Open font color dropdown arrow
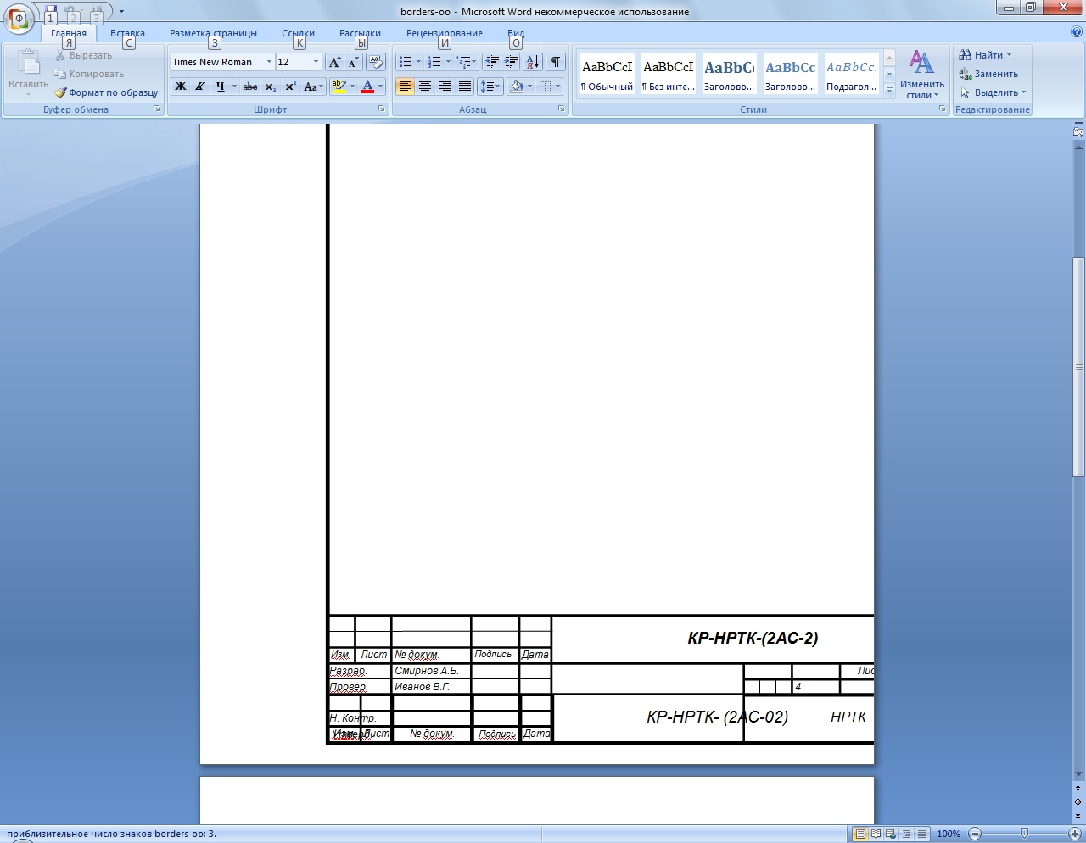The width and height of the screenshot is (1086, 843). 380,87
